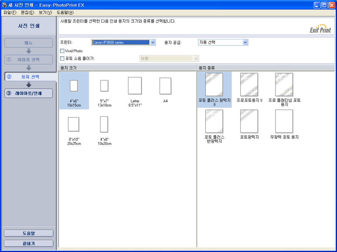Select 포토 플러스 광택지 II media type icon
Image resolution: width=337 pixels, height=252 pixels.
click(214, 84)
